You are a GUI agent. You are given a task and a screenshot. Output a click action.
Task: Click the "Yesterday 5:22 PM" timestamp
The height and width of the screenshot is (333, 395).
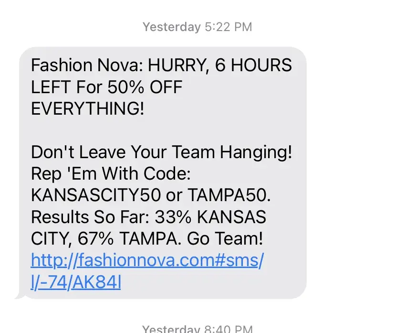197,27
